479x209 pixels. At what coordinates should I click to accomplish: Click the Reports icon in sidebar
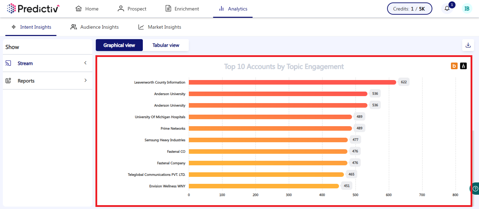click(x=8, y=81)
